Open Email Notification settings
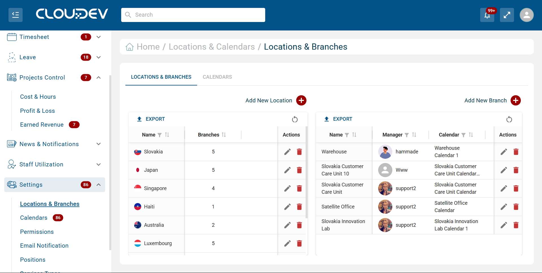 (x=44, y=246)
